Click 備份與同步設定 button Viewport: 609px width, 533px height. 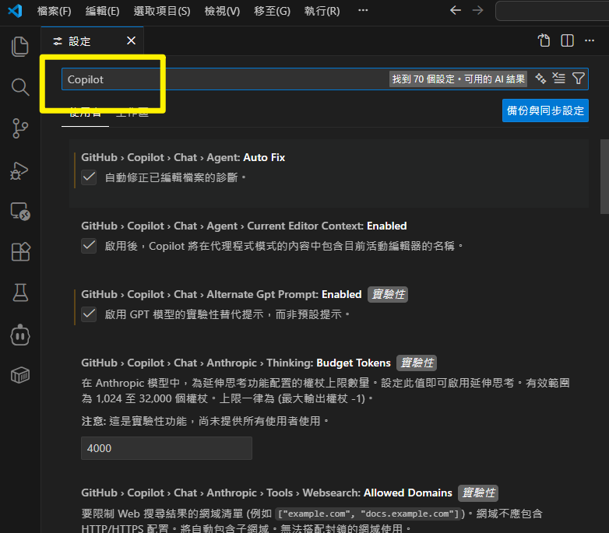pyautogui.click(x=545, y=110)
